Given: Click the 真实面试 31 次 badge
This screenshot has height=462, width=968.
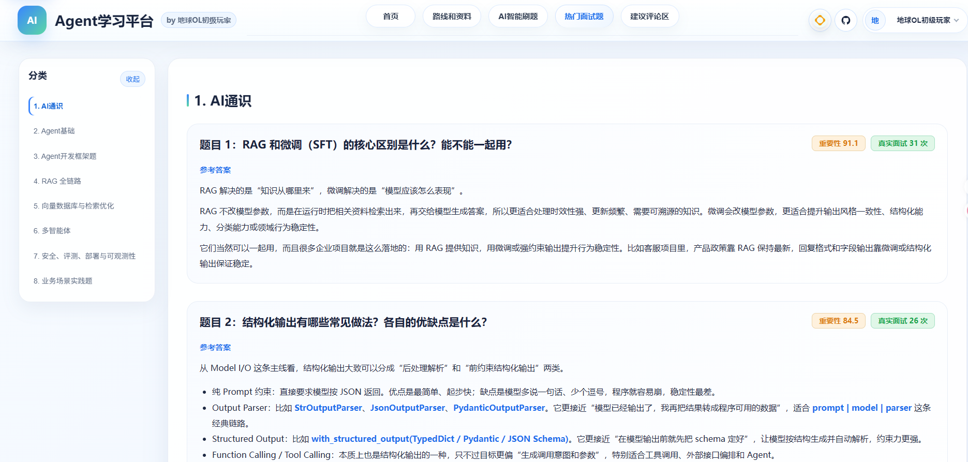Looking at the screenshot, I should (x=903, y=143).
